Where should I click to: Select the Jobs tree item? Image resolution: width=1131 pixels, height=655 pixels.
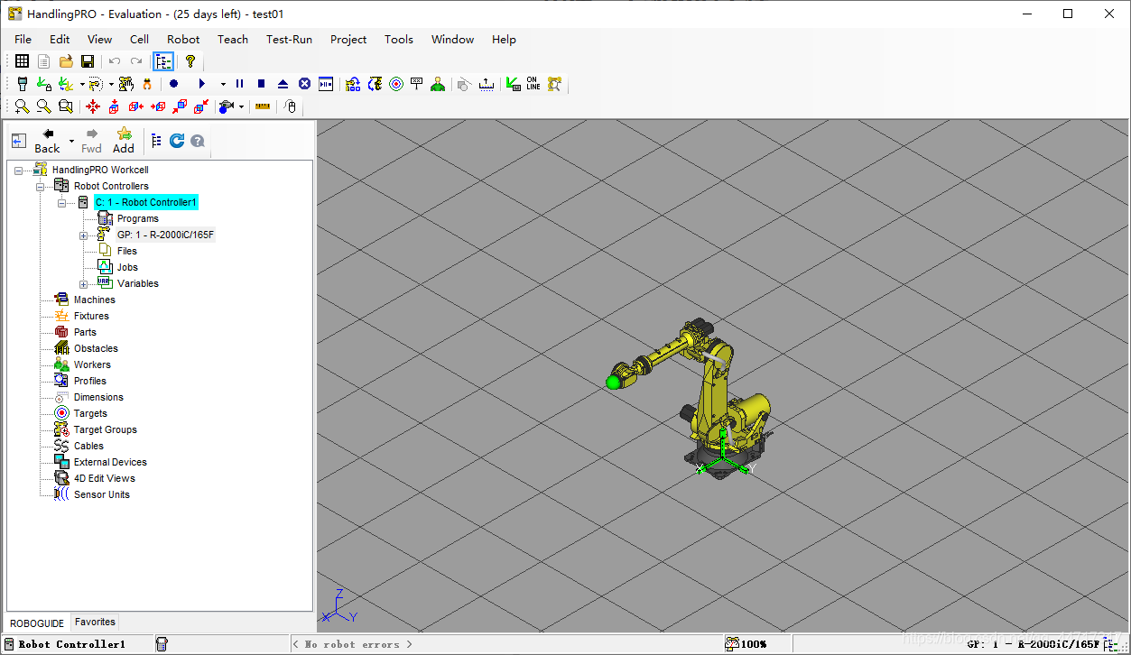[127, 267]
